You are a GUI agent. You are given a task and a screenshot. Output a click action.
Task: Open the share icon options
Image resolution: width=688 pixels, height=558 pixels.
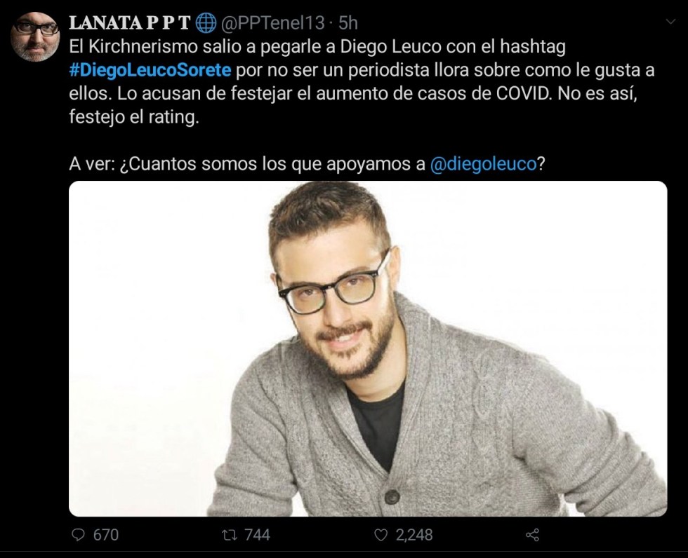pyautogui.click(x=532, y=535)
